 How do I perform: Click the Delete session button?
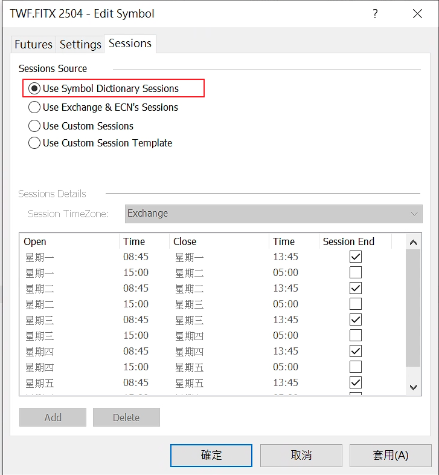126,418
